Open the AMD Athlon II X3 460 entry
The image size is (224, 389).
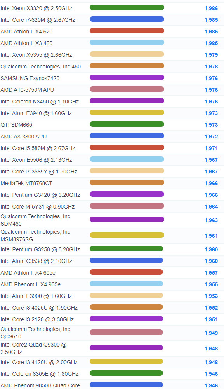[26, 43]
